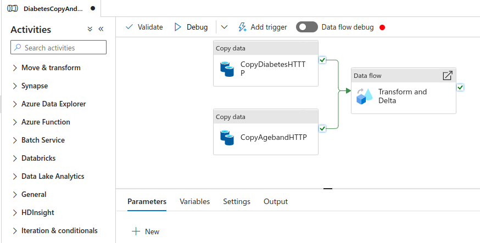The image size is (480, 243).
Task: Open the Transform and Delta data flow via popout icon
Action: (448, 76)
